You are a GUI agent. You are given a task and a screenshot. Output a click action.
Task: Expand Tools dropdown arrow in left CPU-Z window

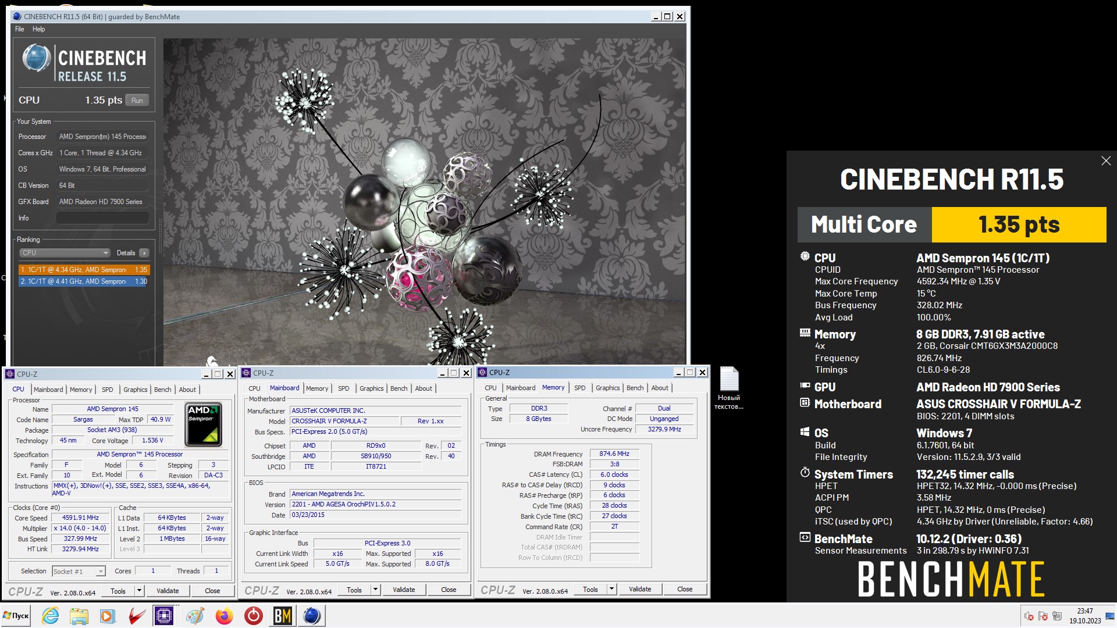[x=139, y=591]
